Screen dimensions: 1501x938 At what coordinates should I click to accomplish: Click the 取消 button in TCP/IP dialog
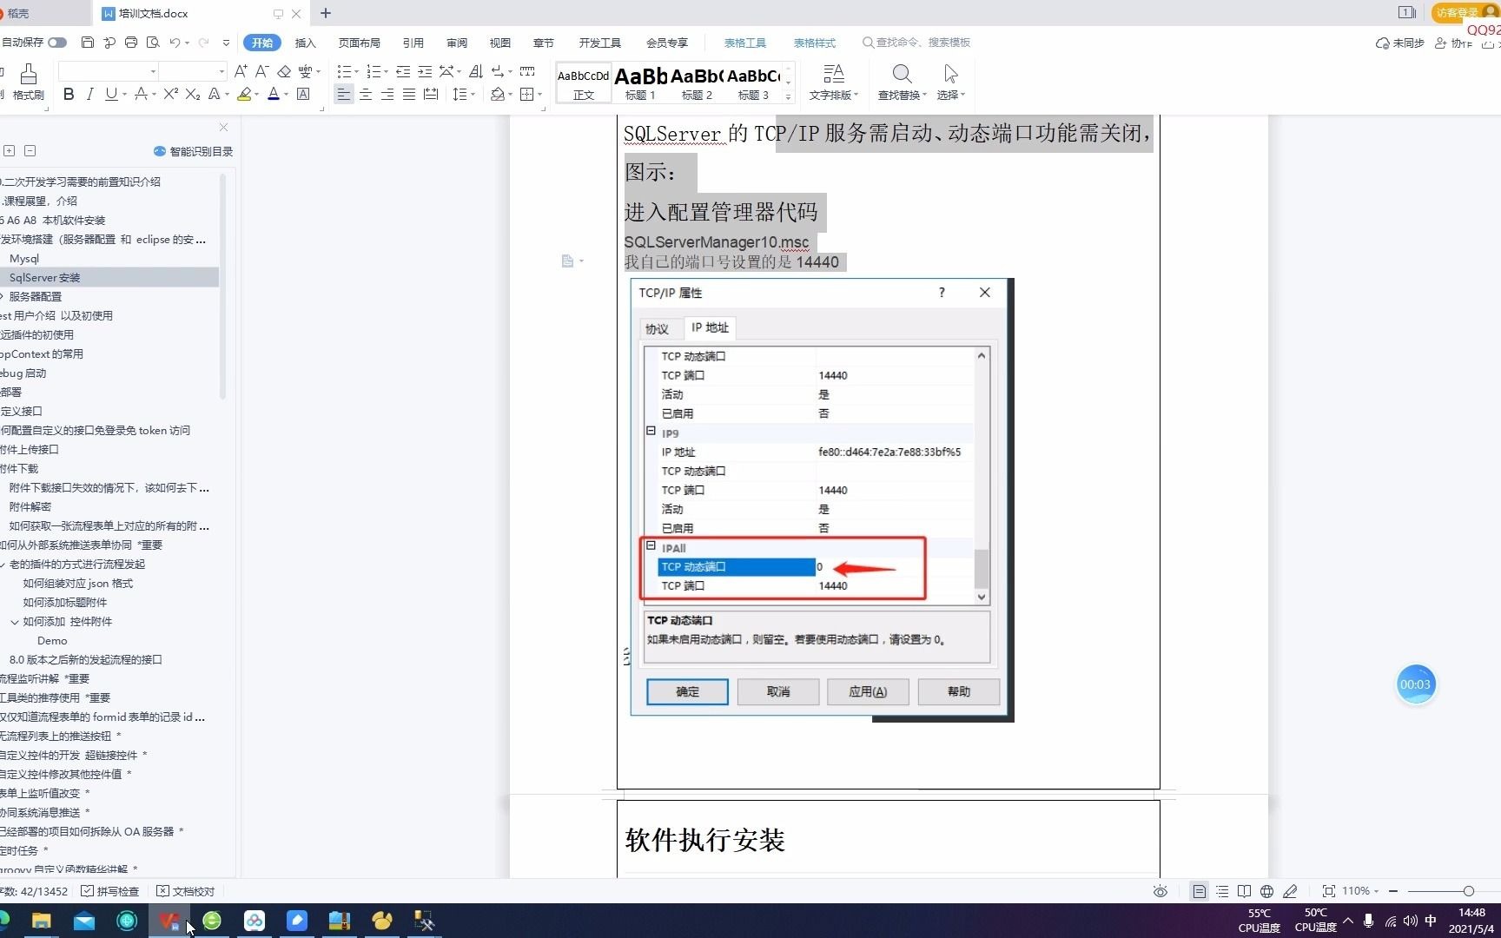[778, 691]
